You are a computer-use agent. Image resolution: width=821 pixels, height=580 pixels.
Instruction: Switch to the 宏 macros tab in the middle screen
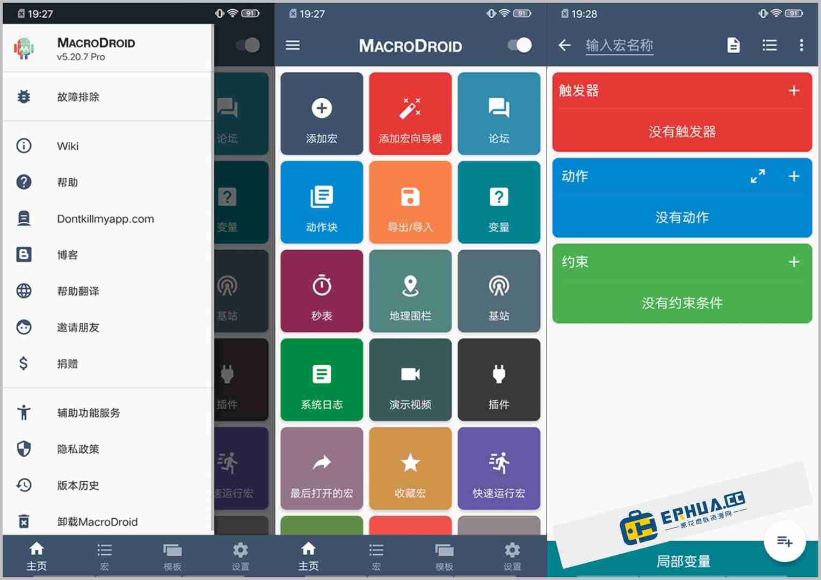coord(376,556)
